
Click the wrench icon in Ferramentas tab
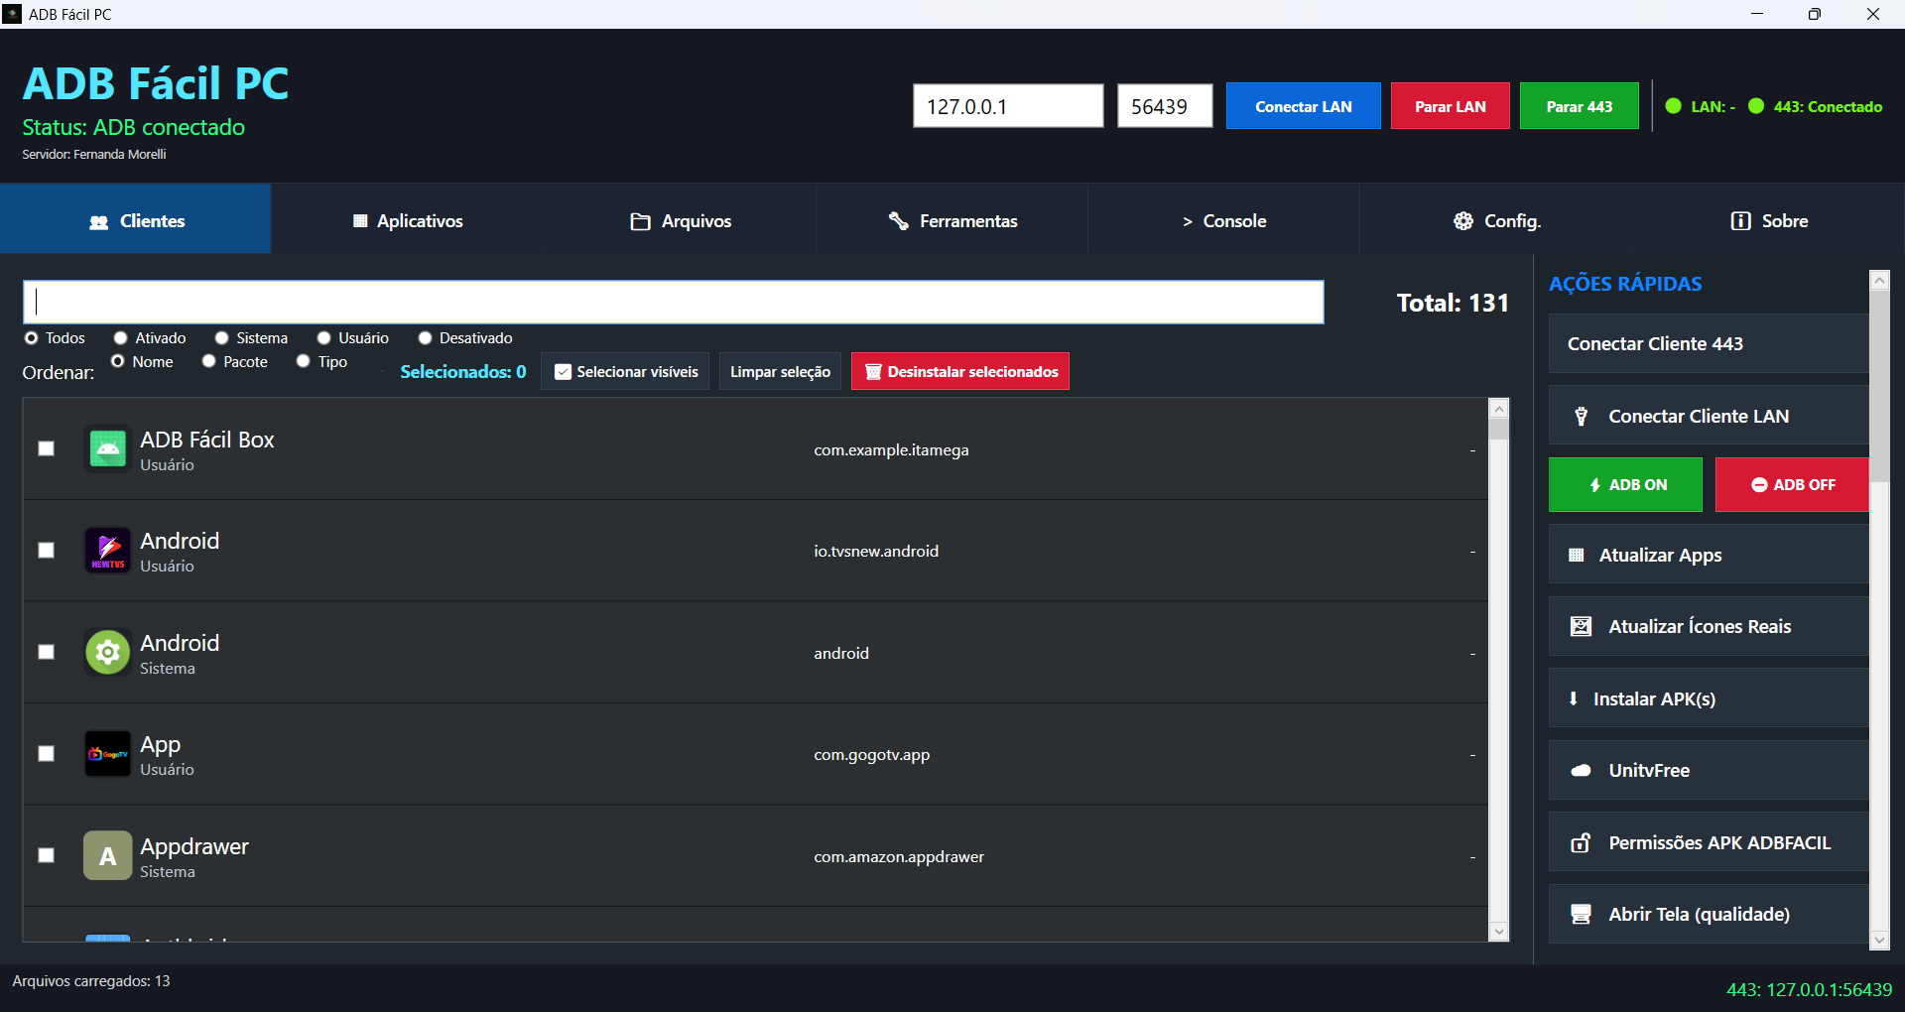point(899,221)
